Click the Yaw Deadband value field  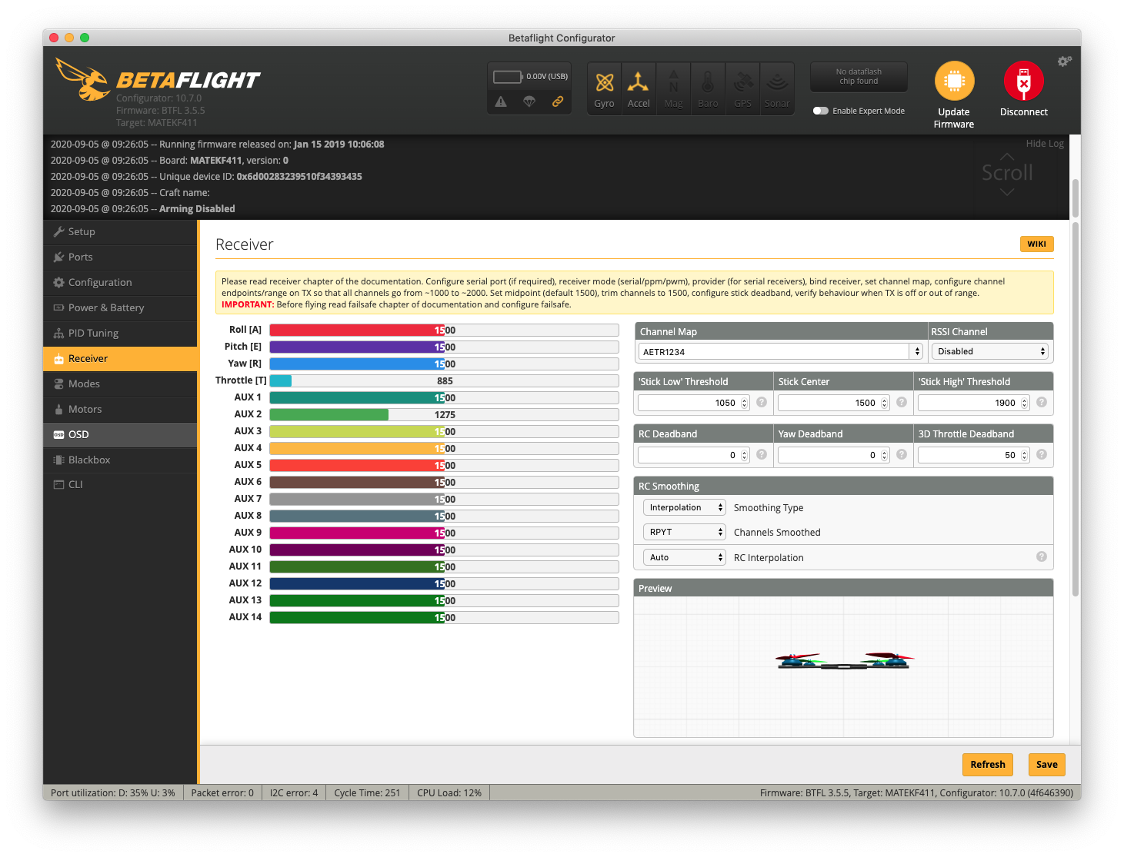(x=833, y=455)
